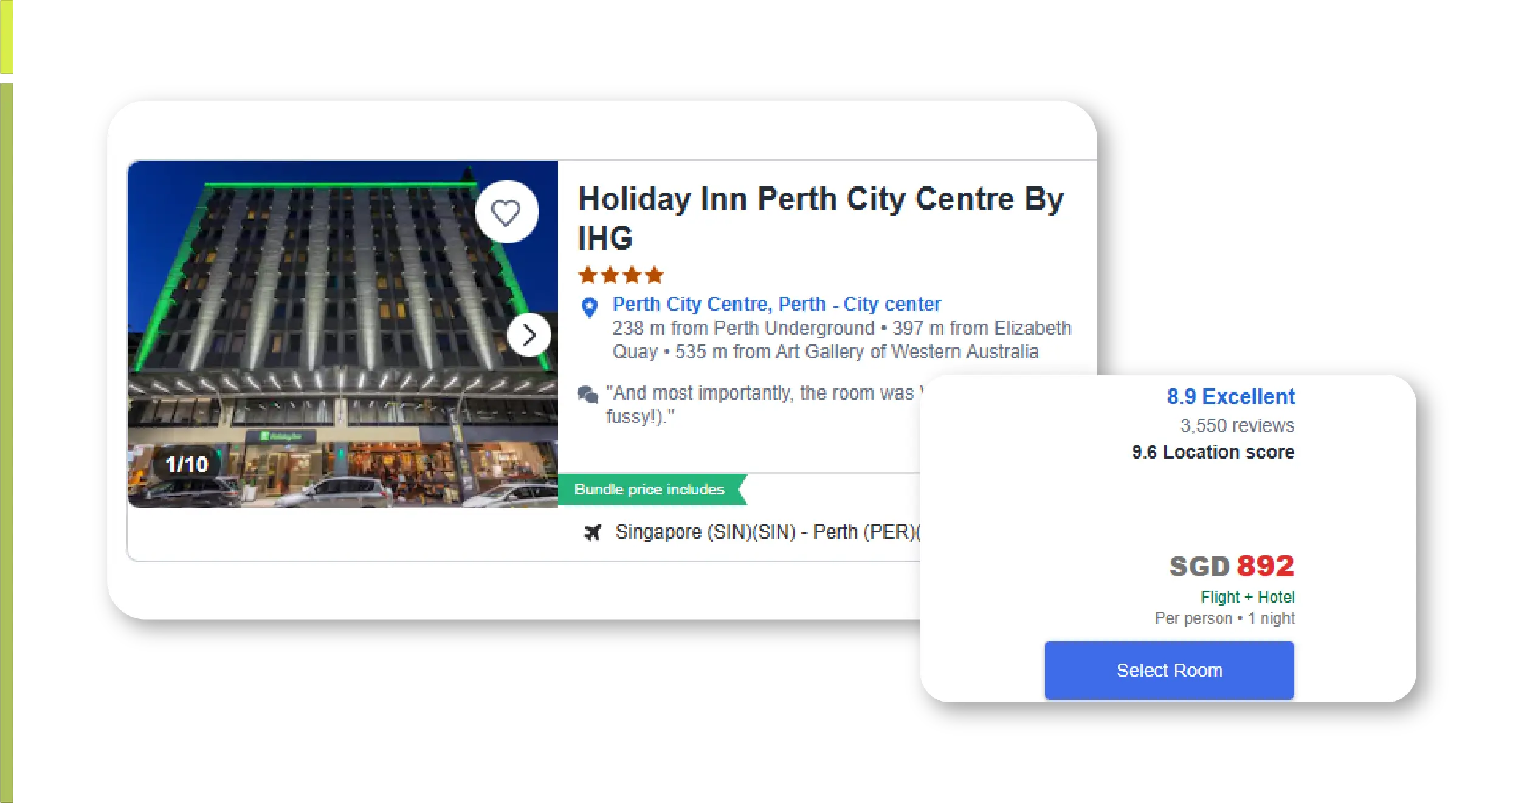Toggle the heart favorite icon on hotel photo

pos(506,212)
